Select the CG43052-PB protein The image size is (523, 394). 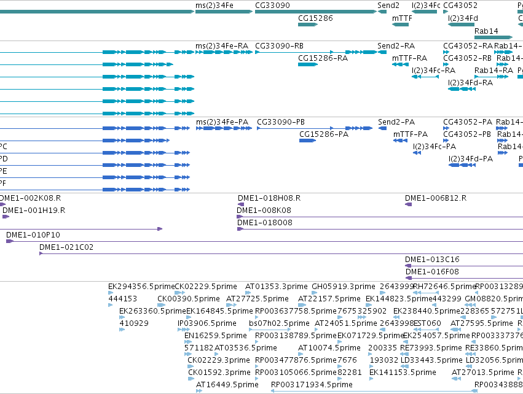click(x=446, y=141)
